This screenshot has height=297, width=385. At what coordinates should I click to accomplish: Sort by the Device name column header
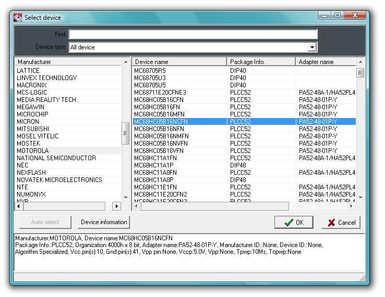click(x=179, y=62)
